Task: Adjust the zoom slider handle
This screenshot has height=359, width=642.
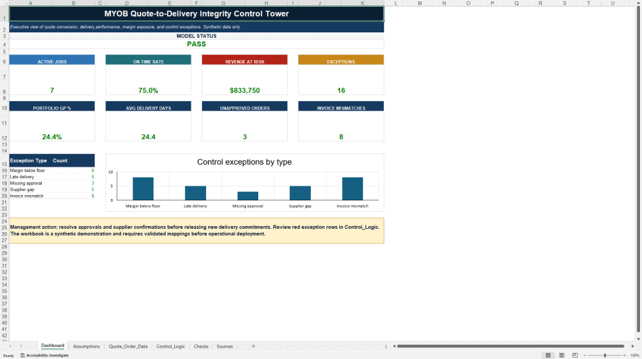Action: pos(605,356)
